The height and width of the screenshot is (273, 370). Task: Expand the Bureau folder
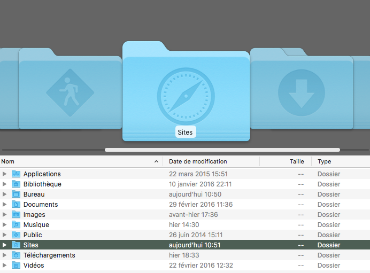4,194
